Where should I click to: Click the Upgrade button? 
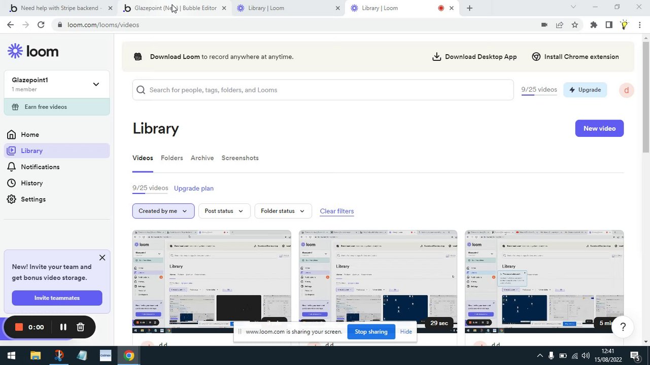click(585, 90)
